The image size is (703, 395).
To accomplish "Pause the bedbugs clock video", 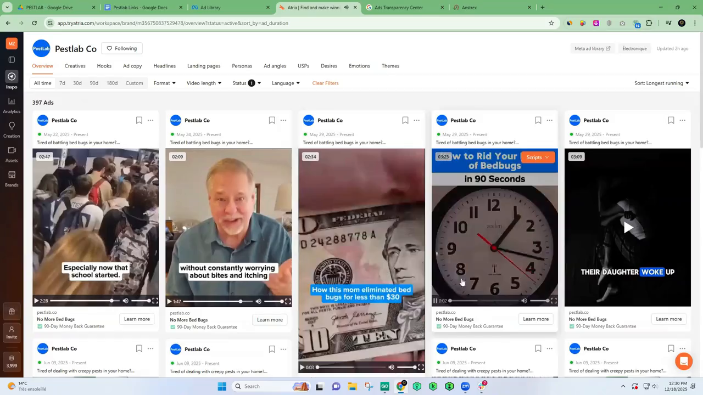I will [435, 301].
